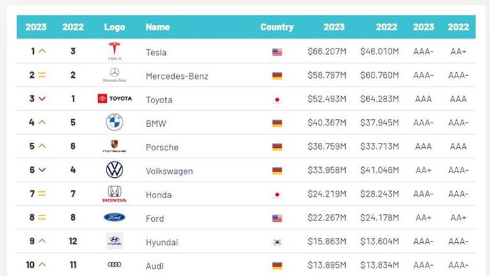Click the red down arrow beside rank 3
Screen dimensions: 490x276
tap(42, 99)
